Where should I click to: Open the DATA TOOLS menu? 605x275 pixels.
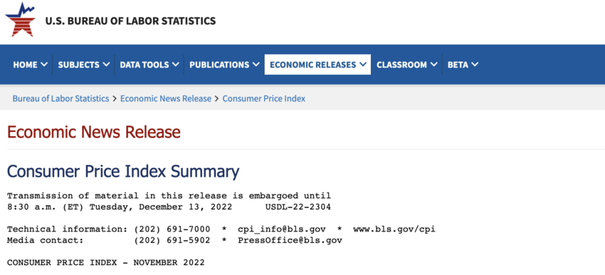(149, 65)
